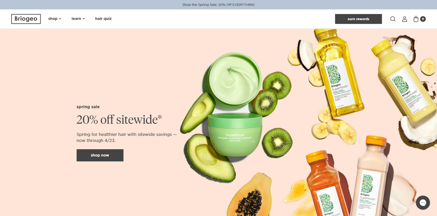Click the open jar of green hair mask
The image size is (437, 216).
(x=234, y=79)
